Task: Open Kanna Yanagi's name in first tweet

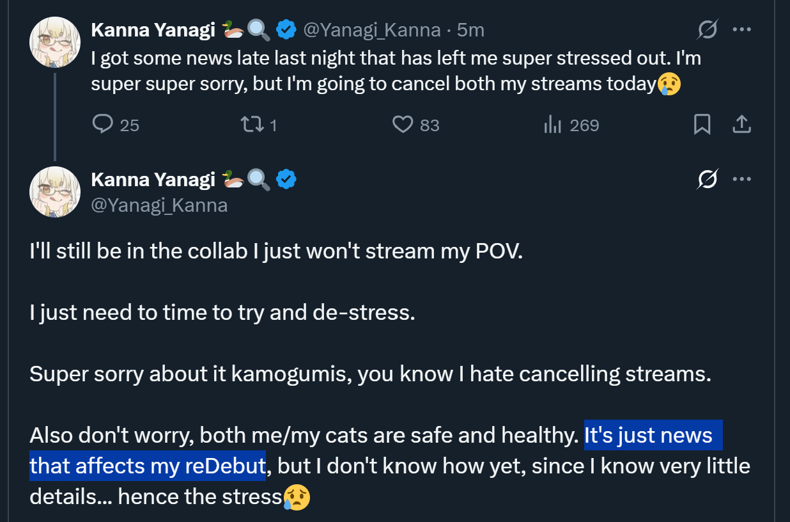Action: click(x=153, y=29)
